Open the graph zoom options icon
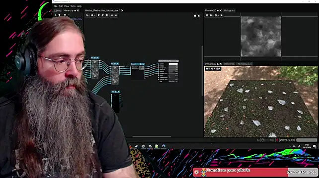 87,15
